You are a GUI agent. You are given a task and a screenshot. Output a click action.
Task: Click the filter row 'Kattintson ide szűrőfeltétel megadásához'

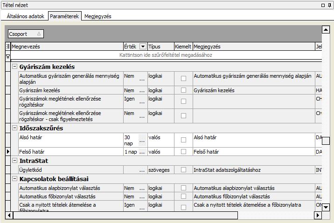(166, 55)
